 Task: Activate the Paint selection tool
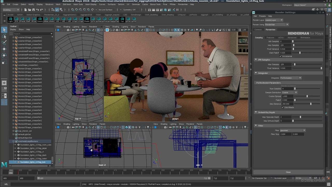click(x=4, y=42)
